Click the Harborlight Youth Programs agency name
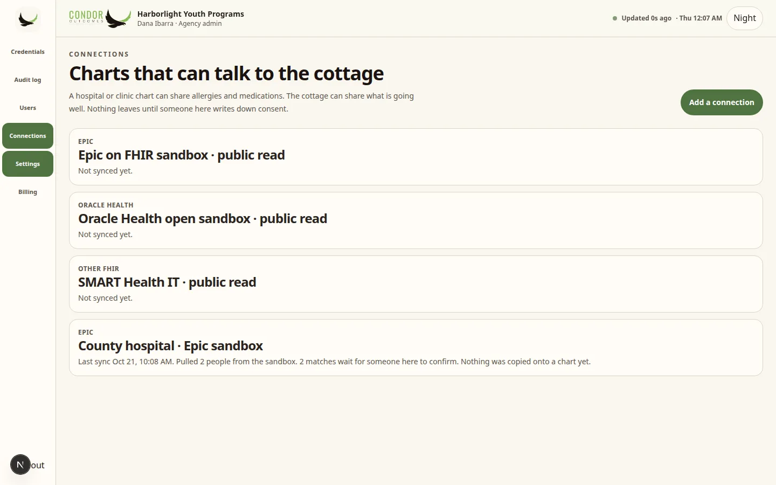 (x=191, y=14)
